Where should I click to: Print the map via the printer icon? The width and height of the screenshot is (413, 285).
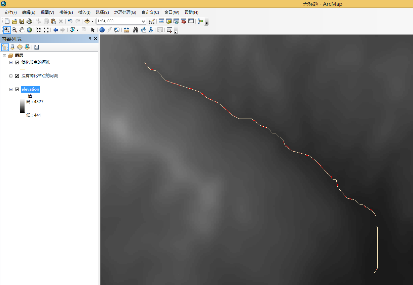coord(29,21)
